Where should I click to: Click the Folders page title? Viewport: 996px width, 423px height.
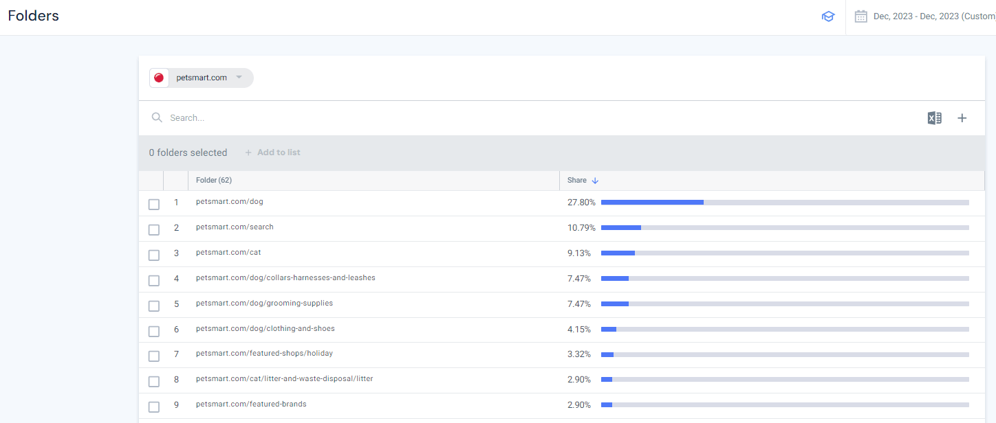(x=33, y=16)
